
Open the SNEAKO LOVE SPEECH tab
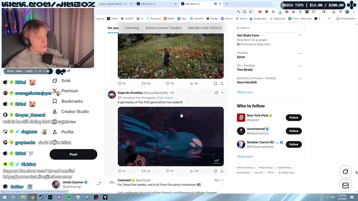[x=205, y=28]
